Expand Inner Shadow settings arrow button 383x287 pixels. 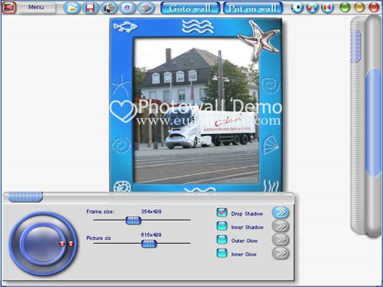point(280,226)
